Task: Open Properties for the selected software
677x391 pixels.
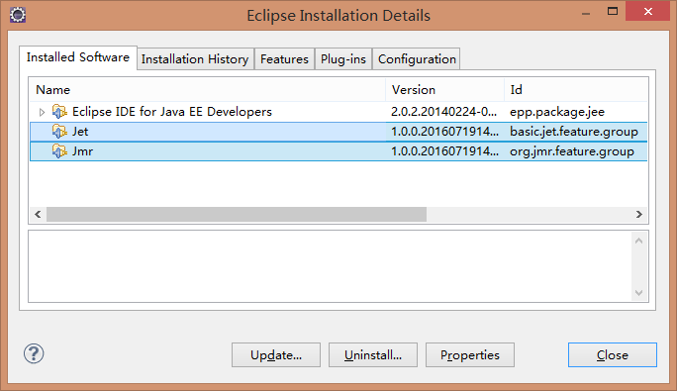Action: 470,355
